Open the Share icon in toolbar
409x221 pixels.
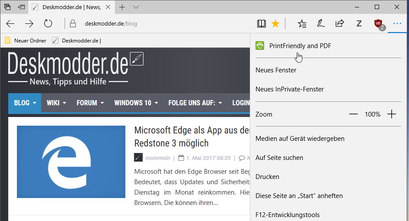point(340,24)
